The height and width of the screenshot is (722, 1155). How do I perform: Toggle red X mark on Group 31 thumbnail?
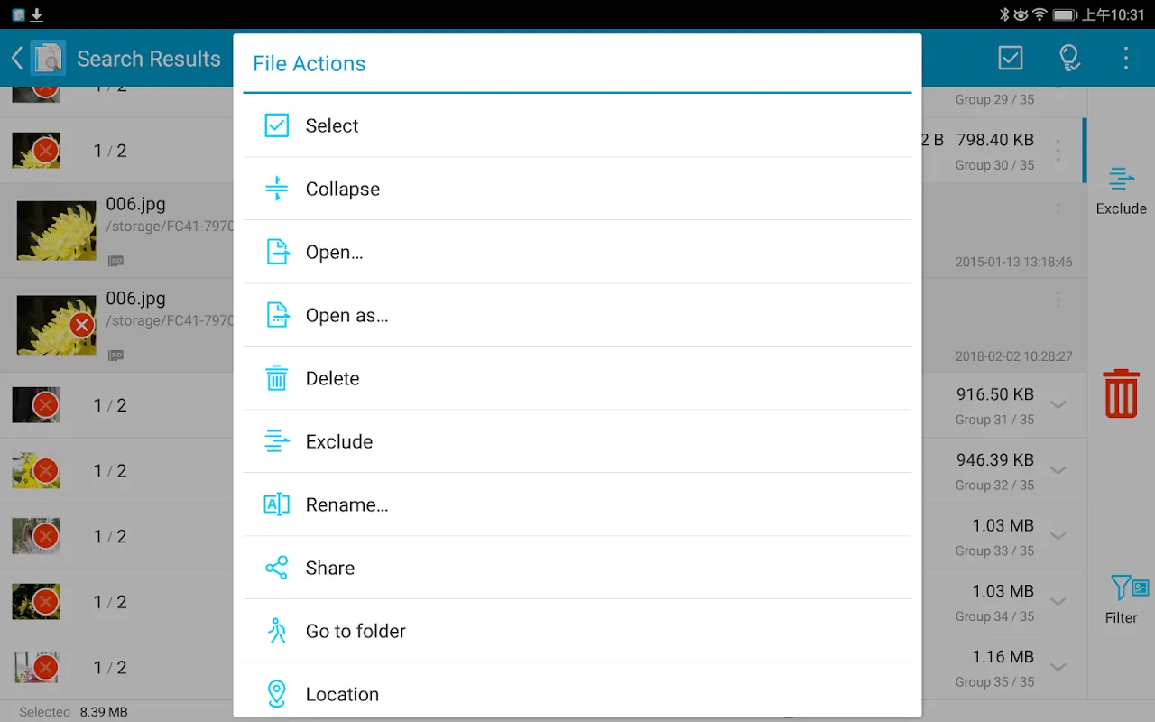tap(45, 405)
